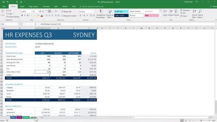
Task: Switch to the Uma sheet tab
Action: (x=19, y=118)
